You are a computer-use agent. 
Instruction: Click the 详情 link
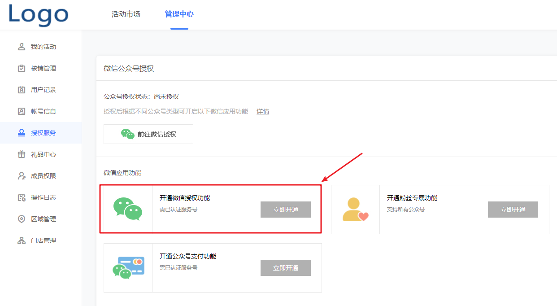263,111
